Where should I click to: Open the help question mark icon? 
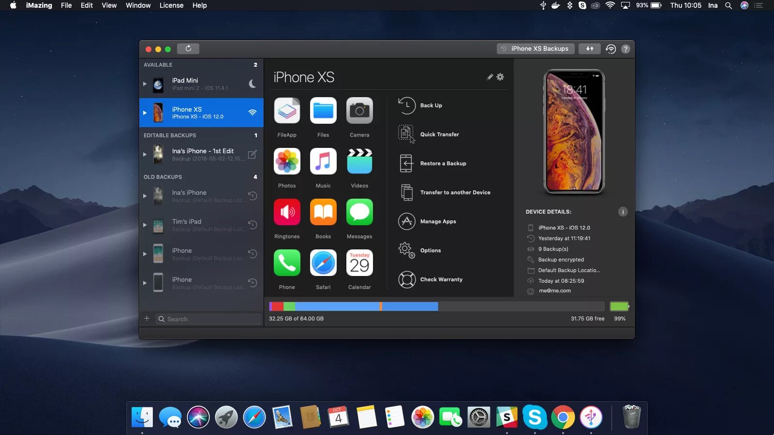click(x=625, y=49)
